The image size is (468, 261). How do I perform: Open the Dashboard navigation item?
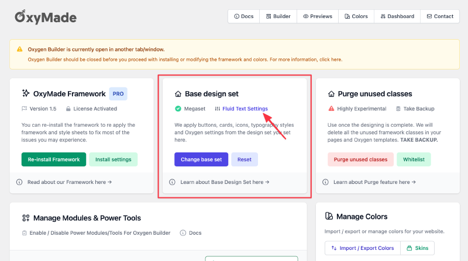(397, 16)
